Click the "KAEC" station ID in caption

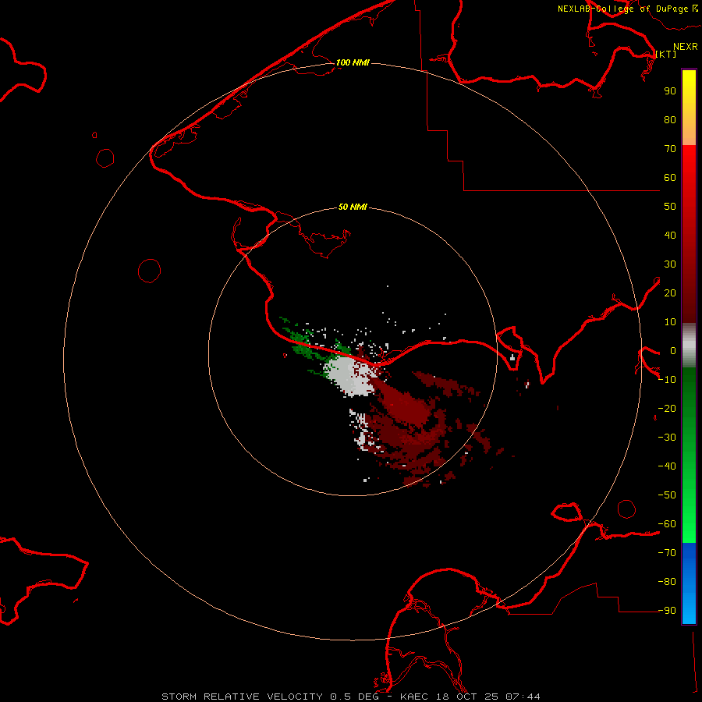pos(414,697)
